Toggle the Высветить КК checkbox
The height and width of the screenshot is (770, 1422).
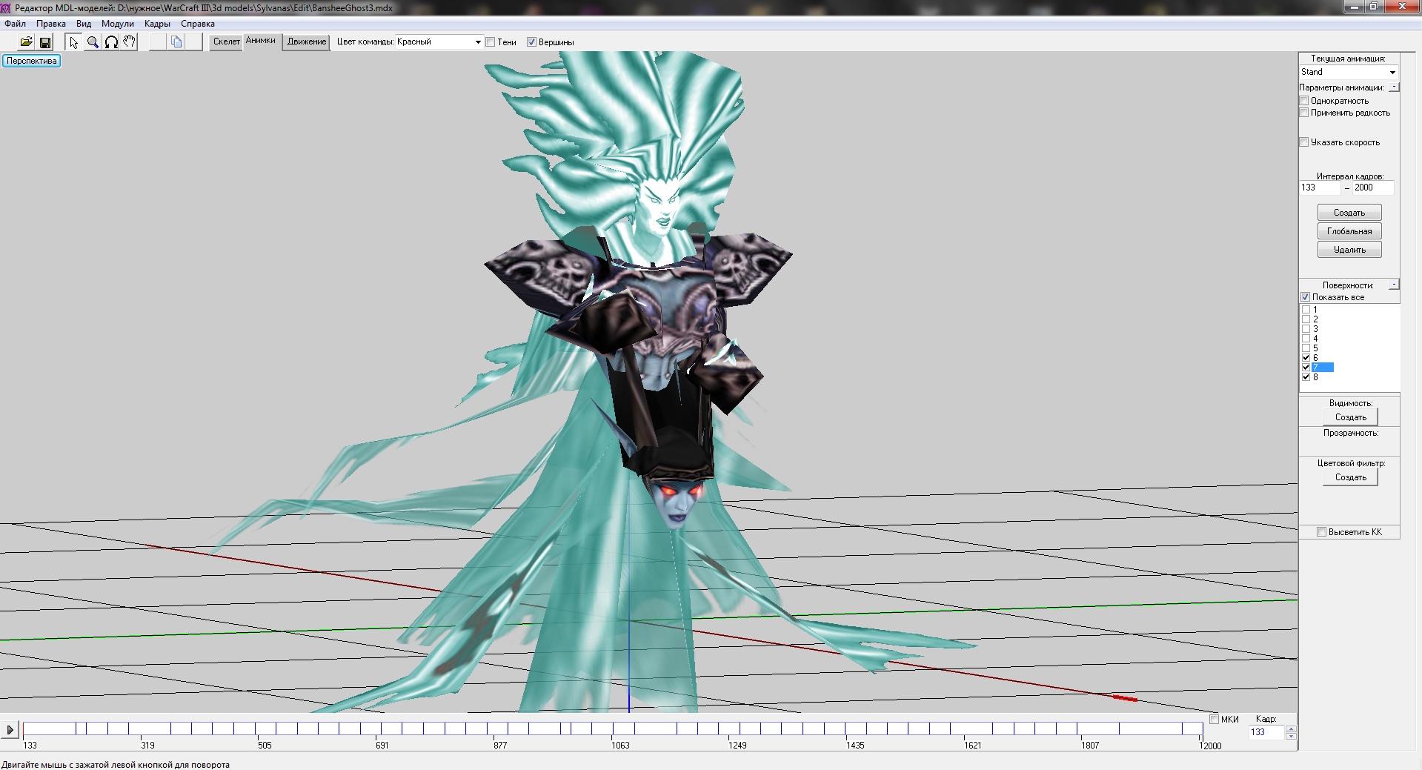1321,532
